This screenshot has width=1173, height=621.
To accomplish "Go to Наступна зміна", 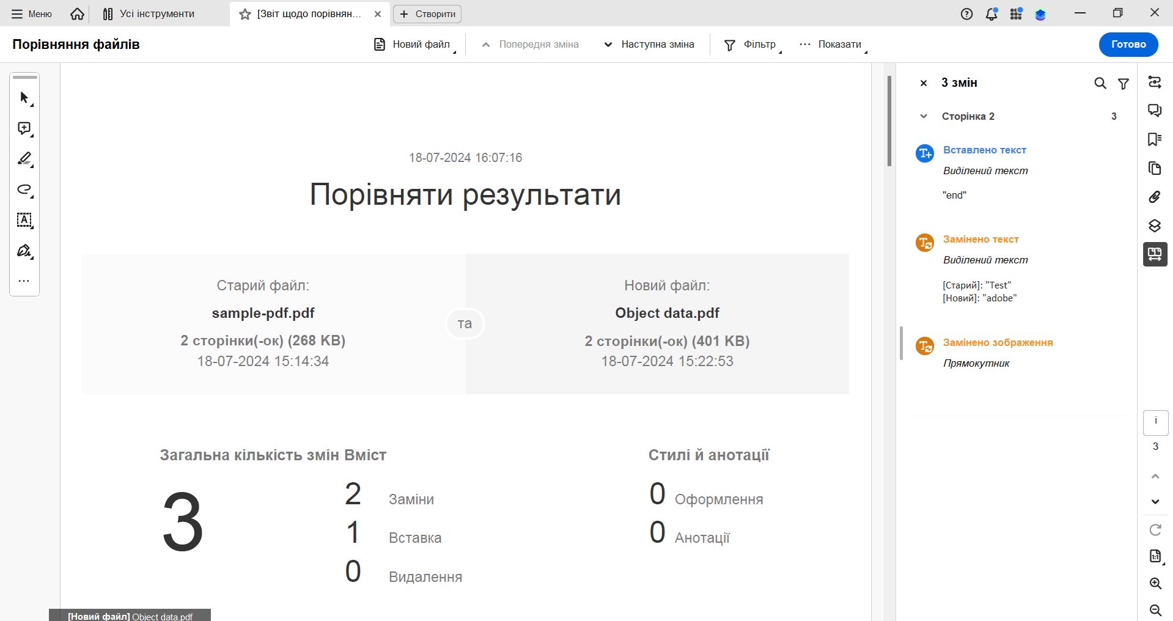I will pos(648,44).
